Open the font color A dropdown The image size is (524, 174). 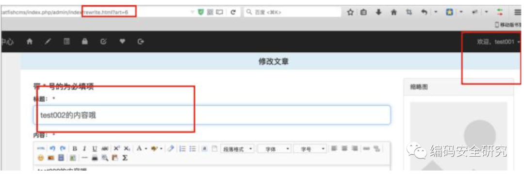(142, 148)
